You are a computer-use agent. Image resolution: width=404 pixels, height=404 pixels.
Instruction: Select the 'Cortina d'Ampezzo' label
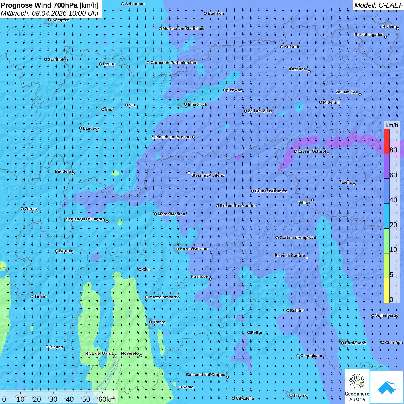coord(298,237)
